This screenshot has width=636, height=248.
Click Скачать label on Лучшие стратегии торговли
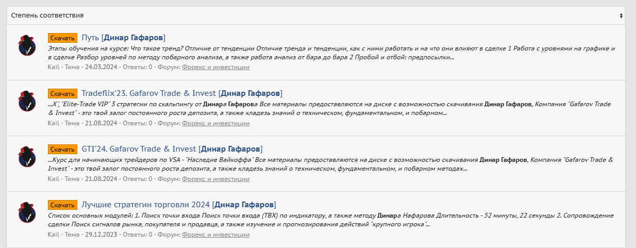[62, 205]
